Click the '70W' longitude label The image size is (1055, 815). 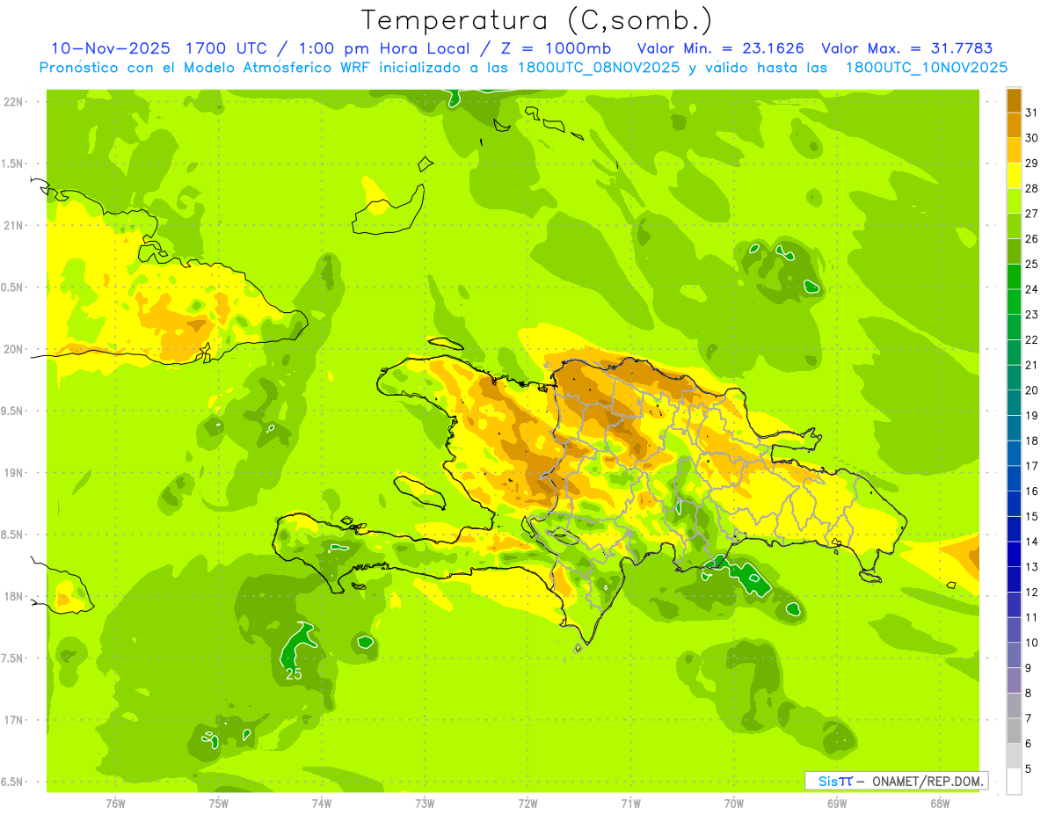(x=734, y=803)
